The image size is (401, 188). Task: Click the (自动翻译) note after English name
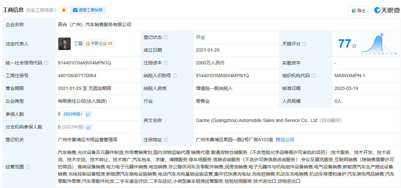pyautogui.click(x=330, y=120)
